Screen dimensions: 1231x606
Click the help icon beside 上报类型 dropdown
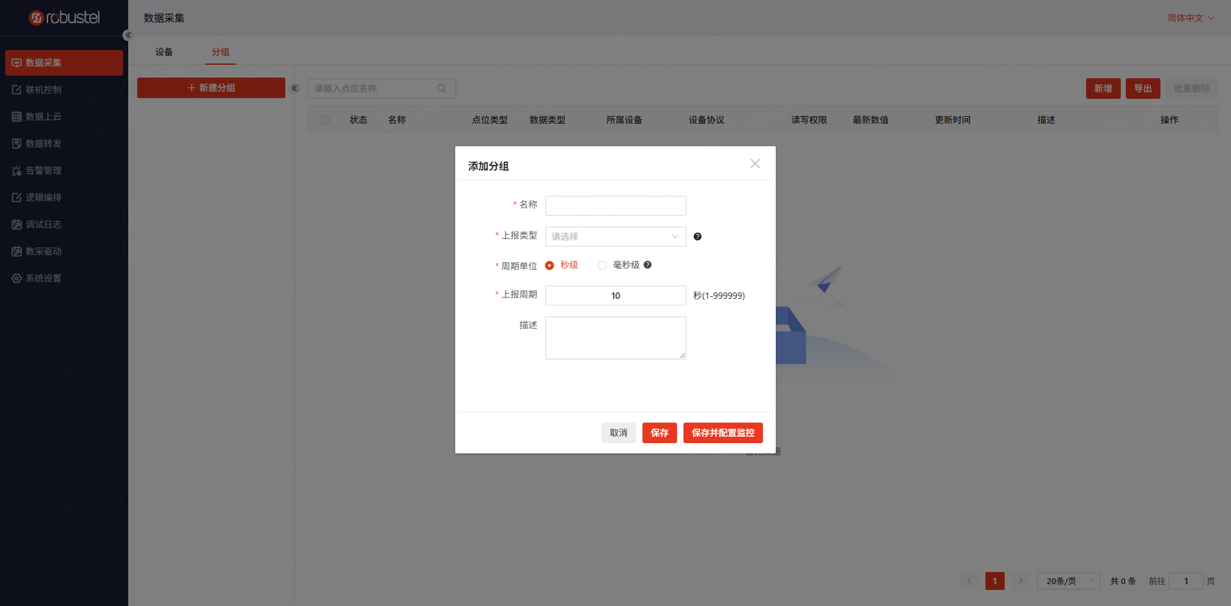click(x=698, y=237)
